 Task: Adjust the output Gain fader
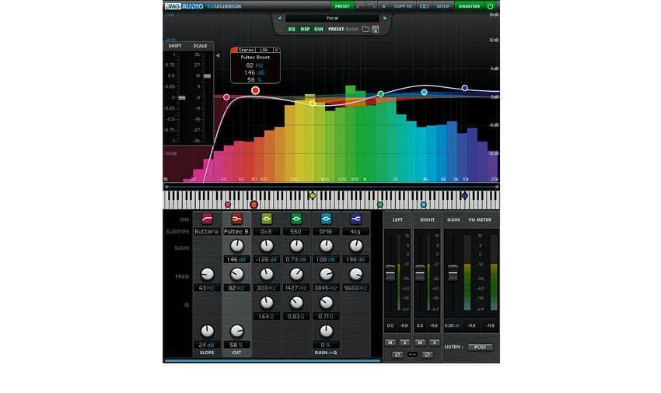(x=453, y=273)
